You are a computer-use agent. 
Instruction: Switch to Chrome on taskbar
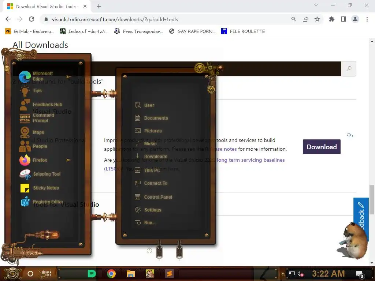coord(111,274)
